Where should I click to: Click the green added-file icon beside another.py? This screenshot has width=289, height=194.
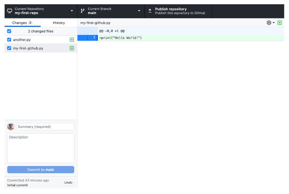point(72,40)
